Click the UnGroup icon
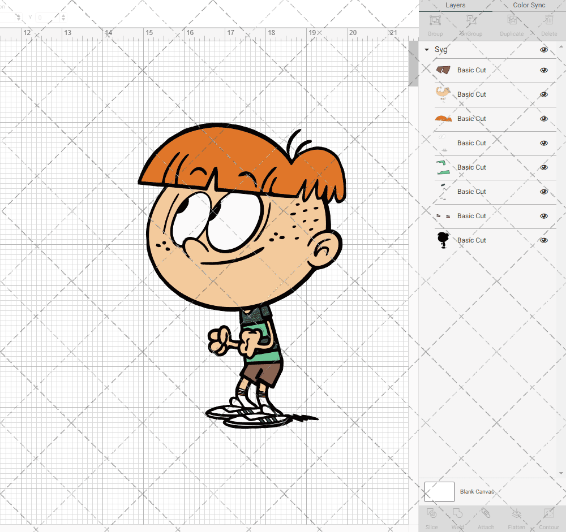This screenshot has width=566, height=532. 471,20
